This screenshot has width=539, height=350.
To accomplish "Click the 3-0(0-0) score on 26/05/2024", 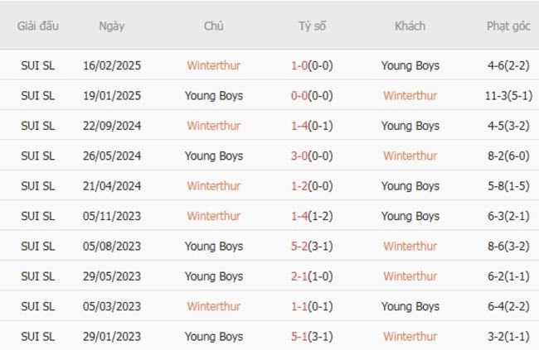I will tap(312, 156).
